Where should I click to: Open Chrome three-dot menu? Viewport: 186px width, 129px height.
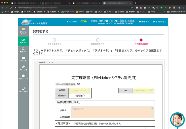coord(184,8)
